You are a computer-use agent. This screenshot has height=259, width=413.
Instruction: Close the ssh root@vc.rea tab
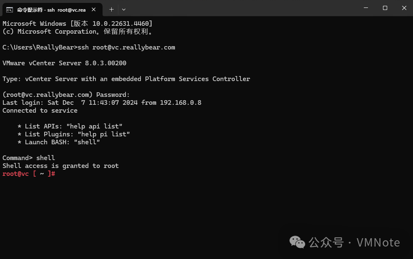tap(93, 10)
